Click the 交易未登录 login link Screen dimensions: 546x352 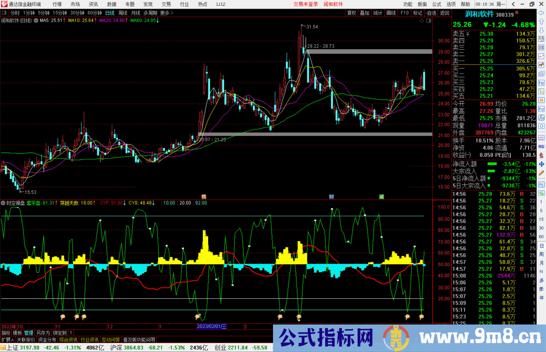click(306, 4)
